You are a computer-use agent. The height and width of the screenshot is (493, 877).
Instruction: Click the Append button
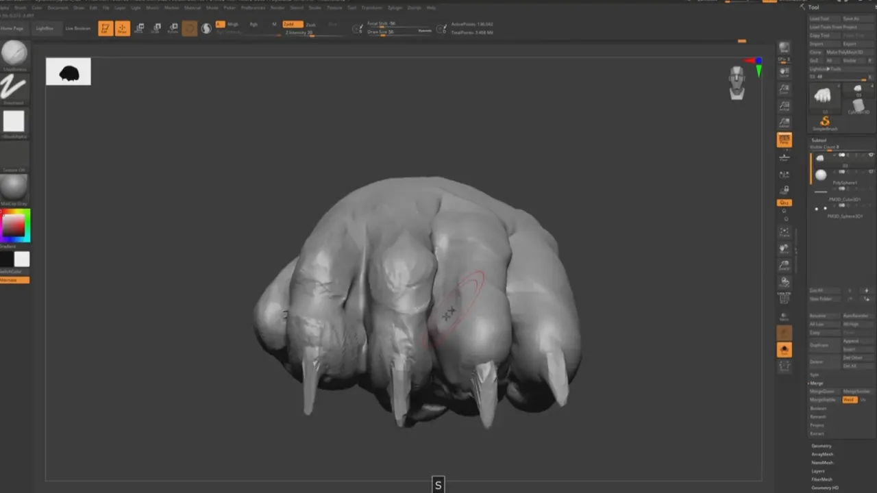[850, 341]
